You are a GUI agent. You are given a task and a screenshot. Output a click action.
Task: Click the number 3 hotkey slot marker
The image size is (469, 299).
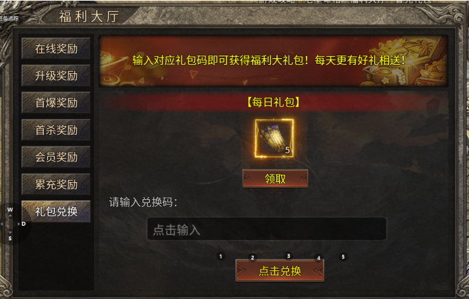coord(289,256)
